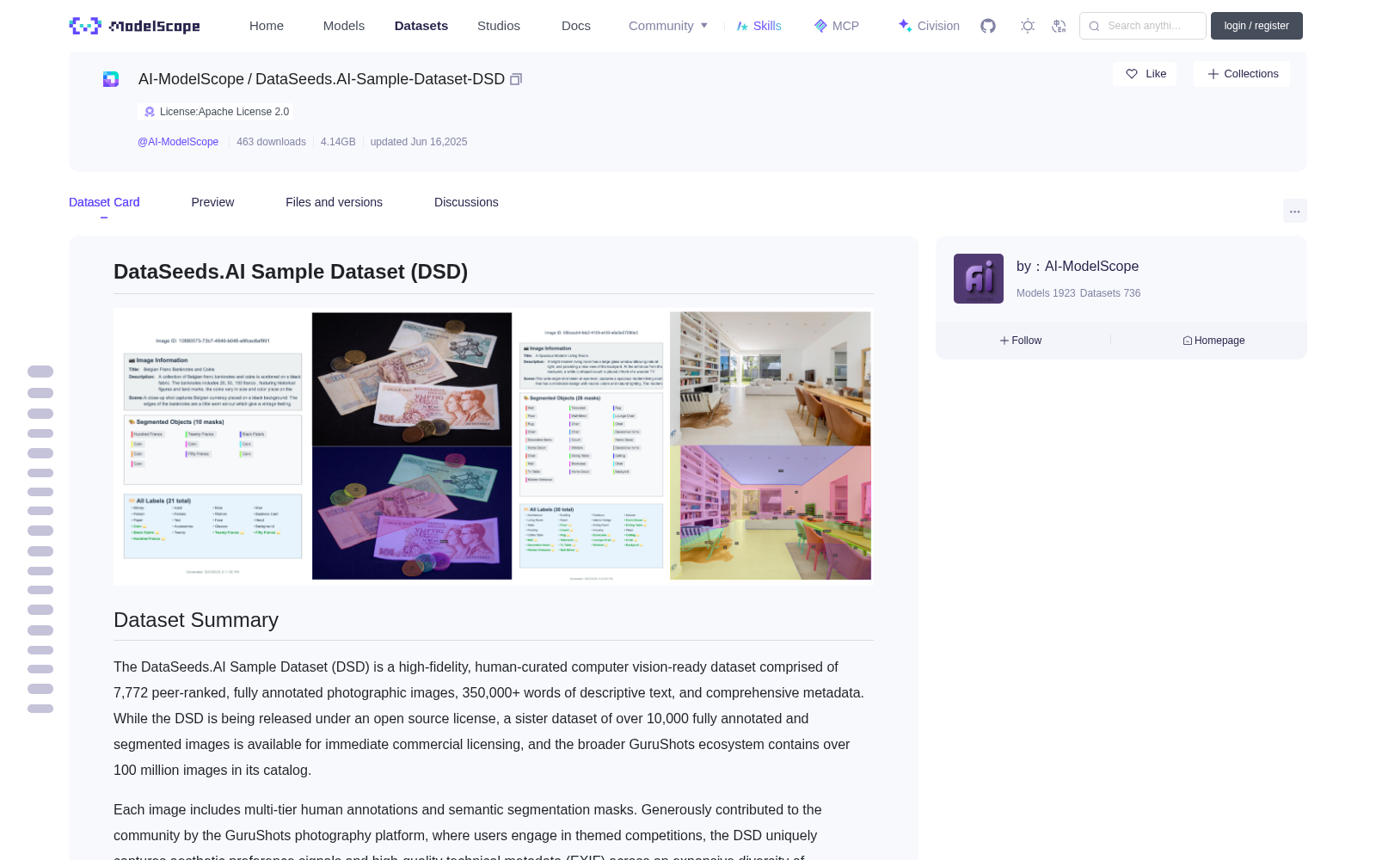Screen dimensions: 1376x860
Task: Click the updated Jun 16,2025 text
Action: point(419,142)
